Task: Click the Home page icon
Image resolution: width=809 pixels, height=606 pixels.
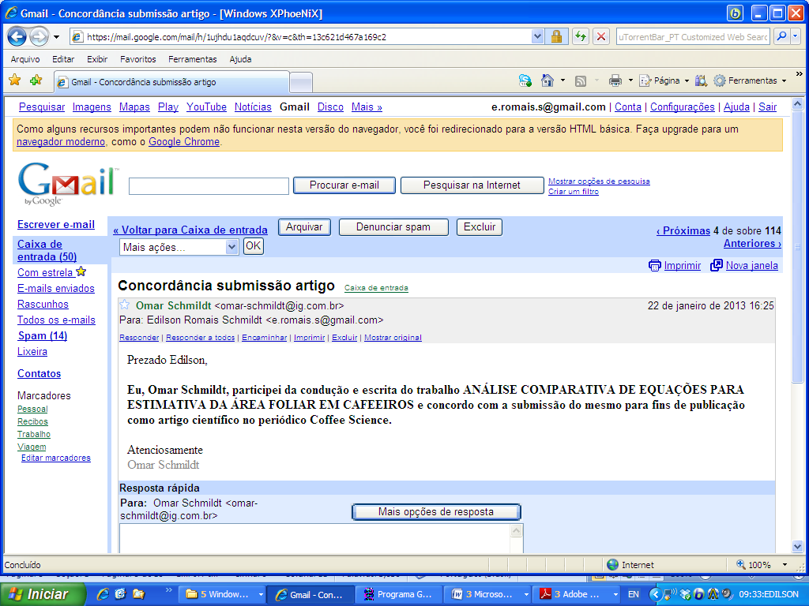Action: 547,80
